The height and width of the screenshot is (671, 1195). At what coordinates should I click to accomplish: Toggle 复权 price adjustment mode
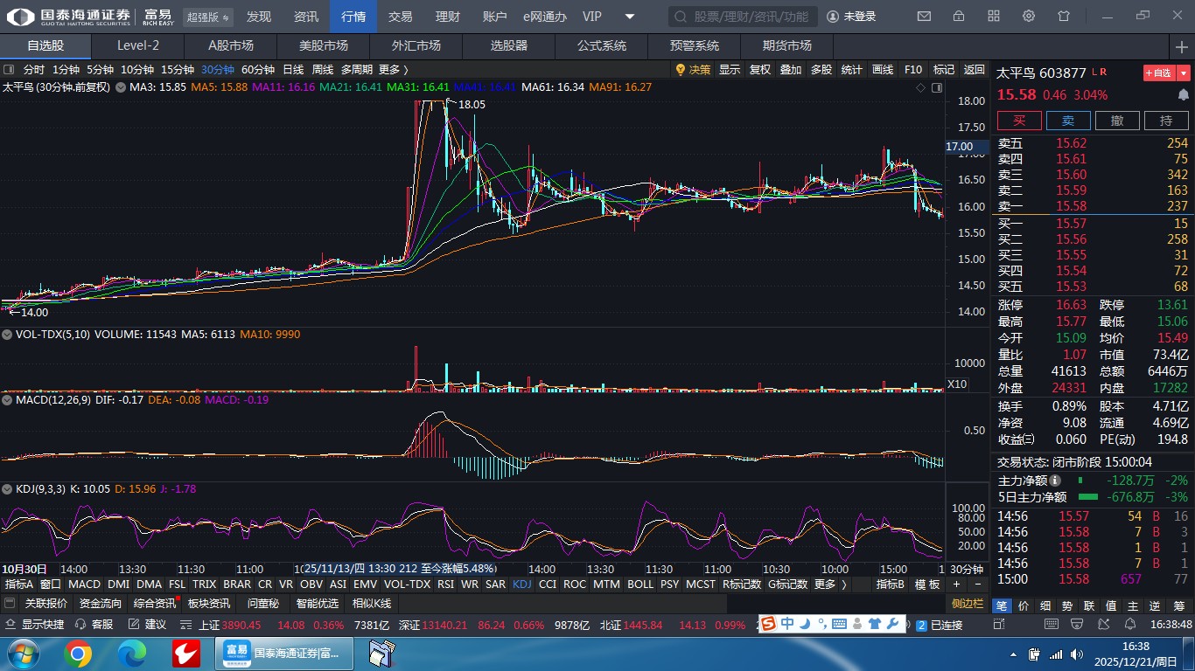coord(760,70)
